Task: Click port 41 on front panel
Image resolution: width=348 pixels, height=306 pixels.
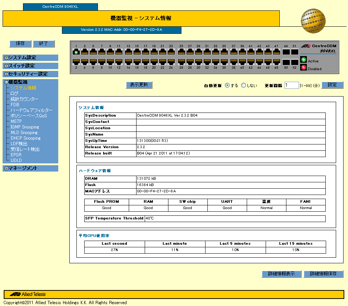Action: 250,52
